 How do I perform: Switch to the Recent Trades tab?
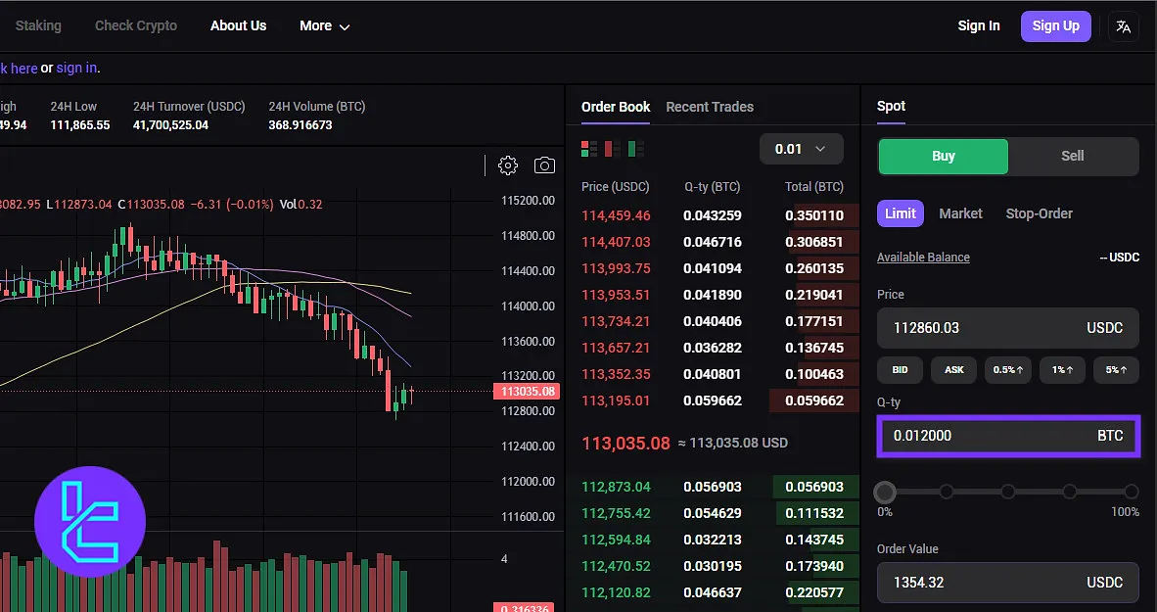click(x=710, y=107)
